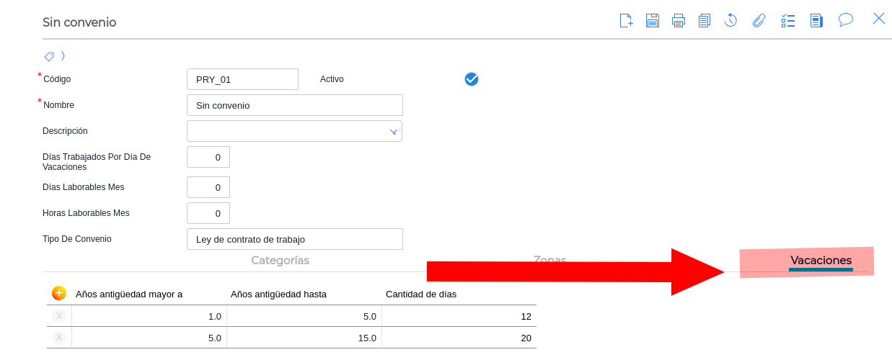The height and width of the screenshot is (360, 892).
Task: Switch to the Categorías tab
Action: pyautogui.click(x=280, y=261)
